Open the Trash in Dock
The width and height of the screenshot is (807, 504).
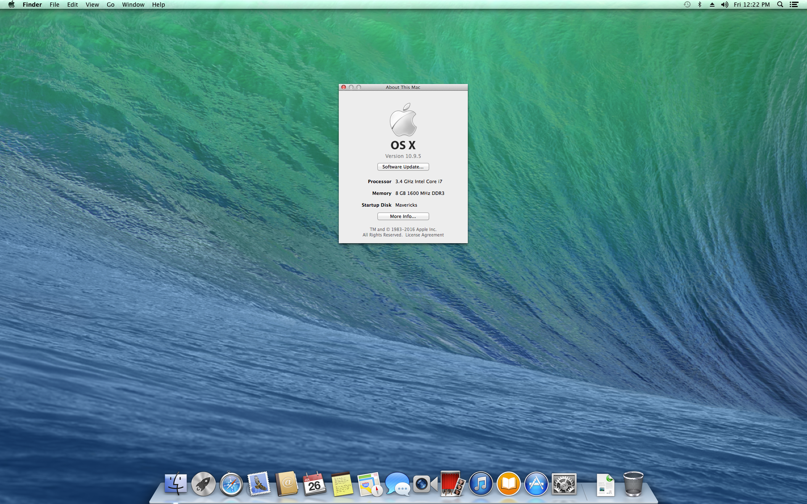point(633,484)
